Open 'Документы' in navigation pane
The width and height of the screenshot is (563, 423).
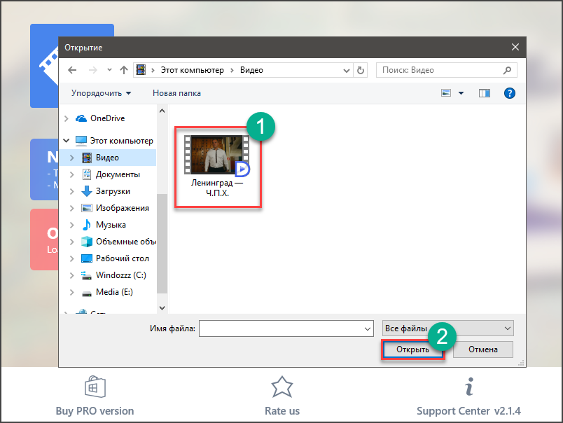point(118,174)
